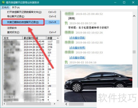Click the chat panel vertical scrollbar thumb
138x108 pixels.
point(134,52)
